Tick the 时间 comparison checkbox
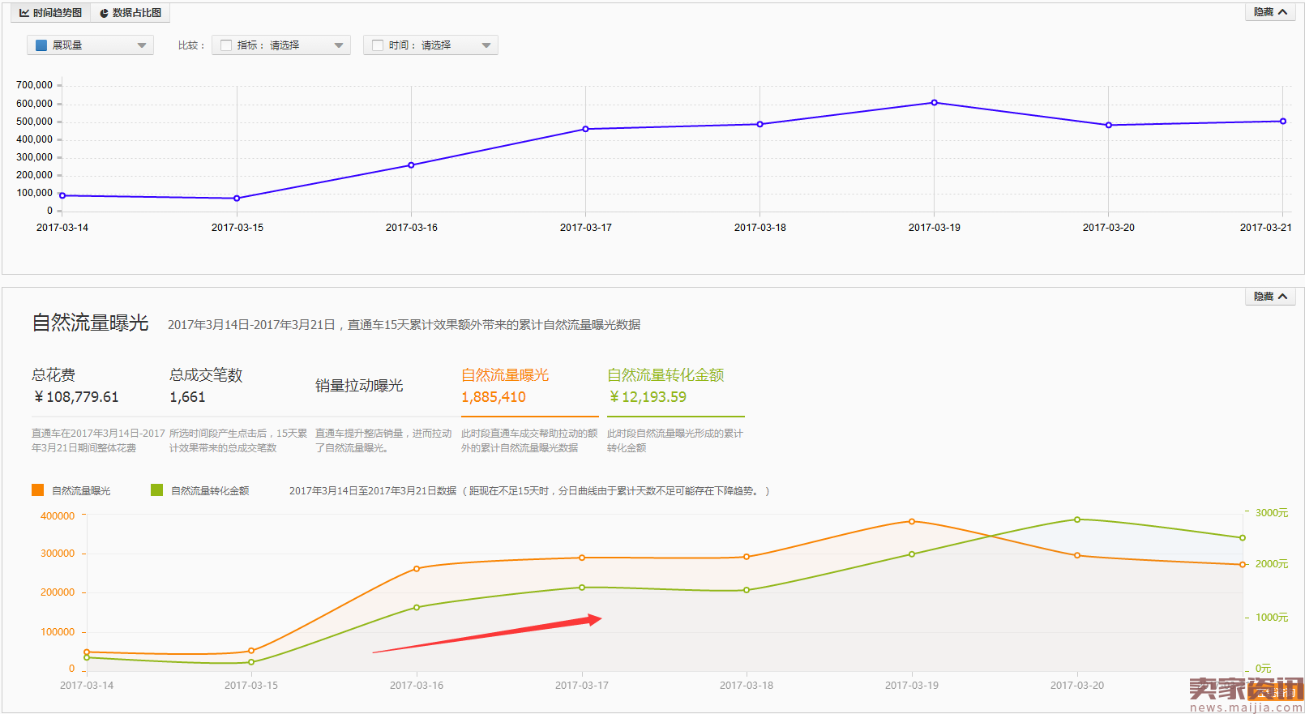The image size is (1305, 714). 378,45
